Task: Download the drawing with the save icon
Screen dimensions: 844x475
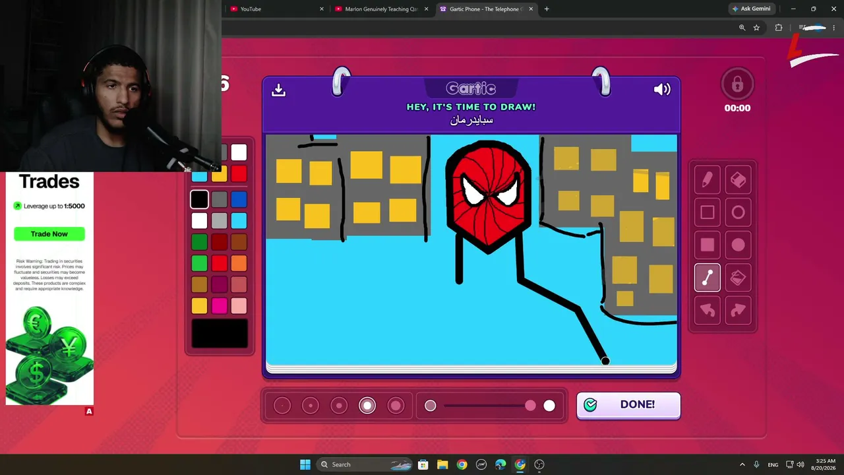Action: coord(278,90)
